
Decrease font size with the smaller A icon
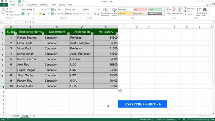coord(45,10)
